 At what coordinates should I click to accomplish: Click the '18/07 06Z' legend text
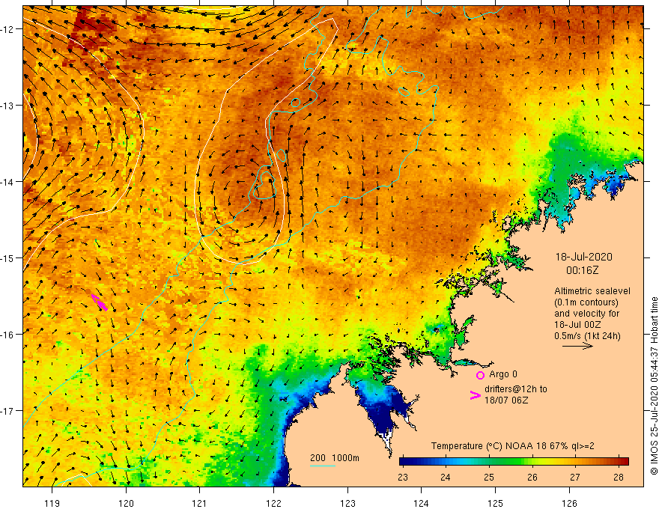click(506, 400)
